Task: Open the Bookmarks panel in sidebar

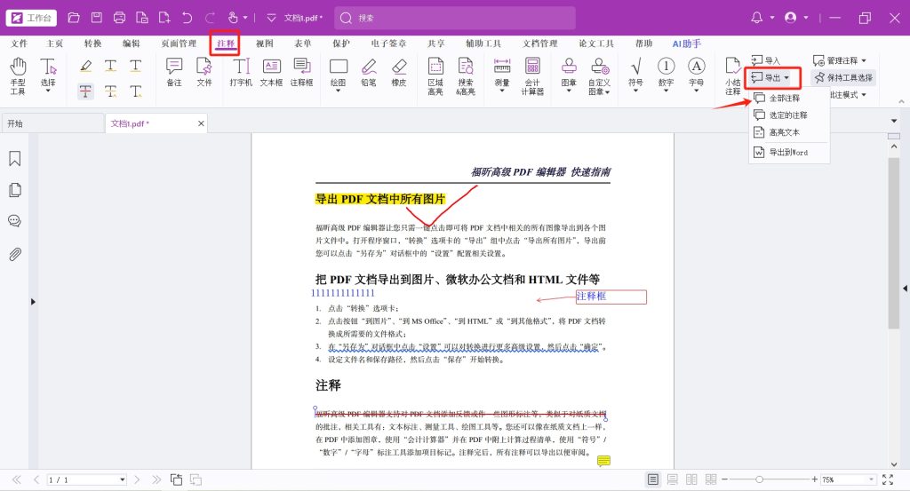Action: click(x=15, y=158)
